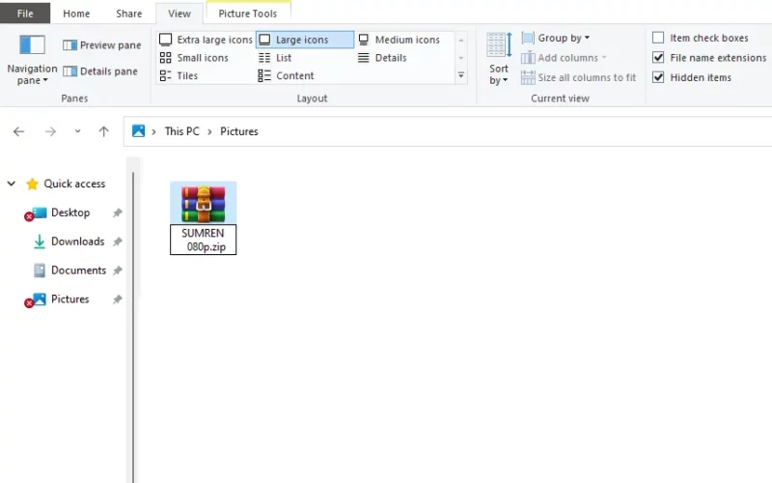Switch to Tiles layout
This screenshot has width=772, height=483.
179,76
